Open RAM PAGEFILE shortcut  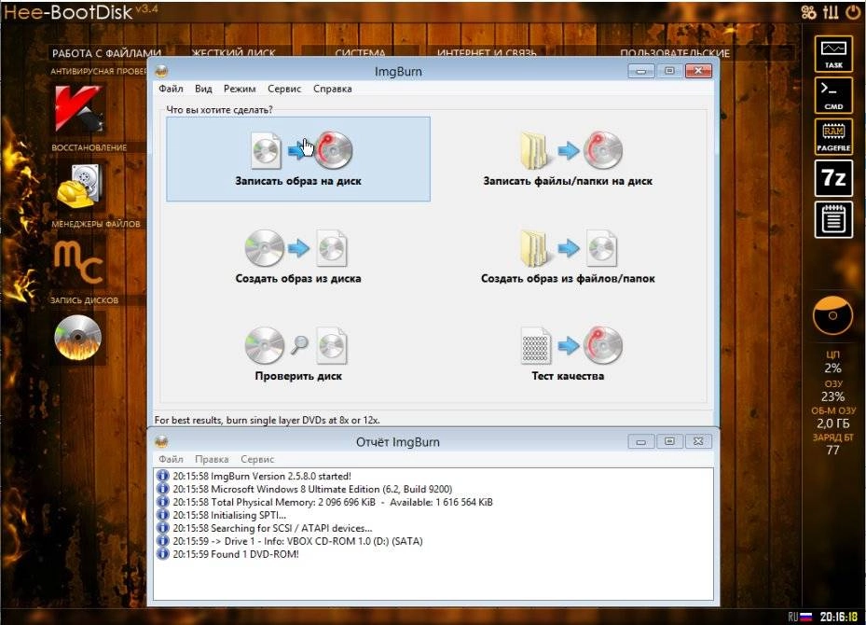click(833, 137)
